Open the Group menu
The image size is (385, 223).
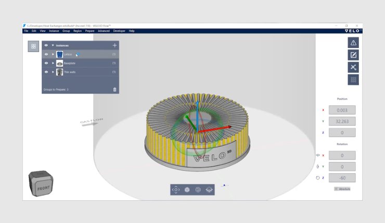[66, 31]
